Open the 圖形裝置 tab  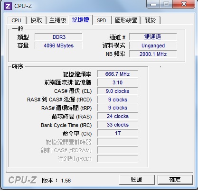point(126,20)
